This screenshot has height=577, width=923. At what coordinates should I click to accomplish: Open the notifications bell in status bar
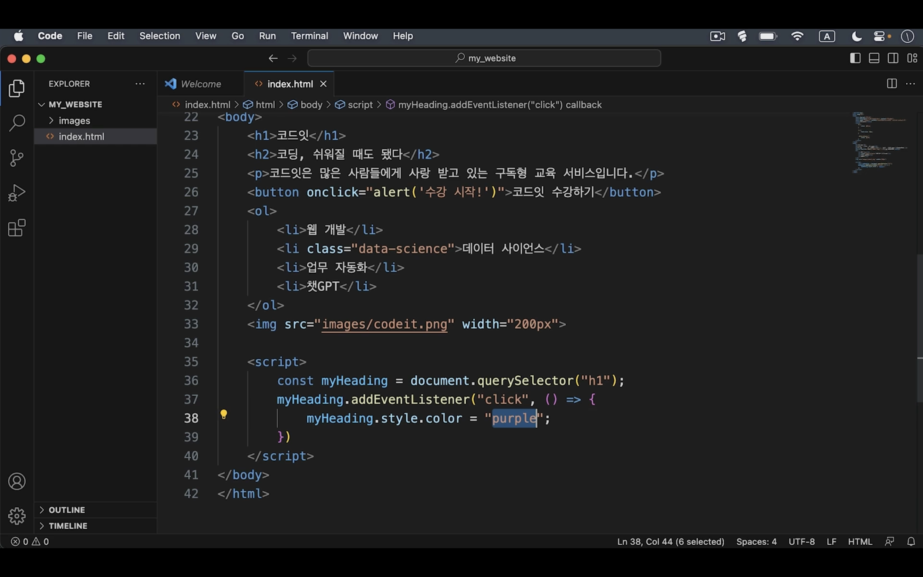coord(911,541)
